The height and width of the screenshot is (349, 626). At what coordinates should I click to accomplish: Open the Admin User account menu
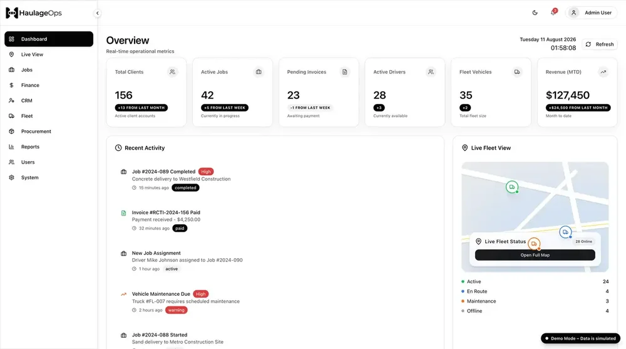click(592, 13)
